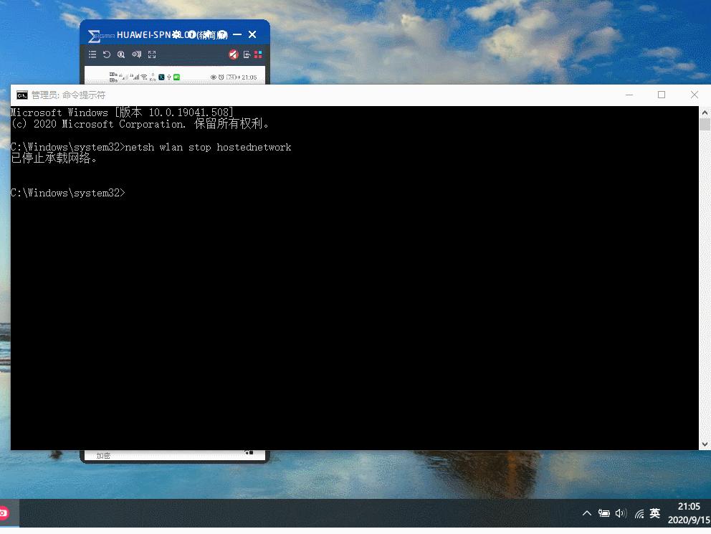Screen dimensions: 711x534
Task: Click the red camera app on taskbar
Action: [4, 513]
